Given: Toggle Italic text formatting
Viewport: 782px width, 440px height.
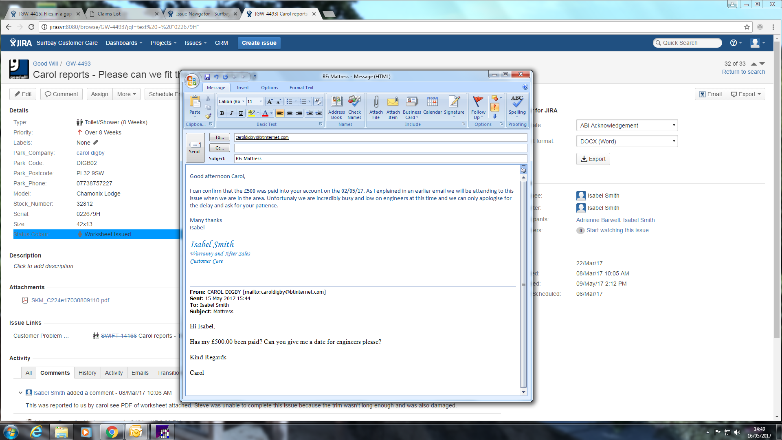Looking at the screenshot, I should tap(231, 113).
